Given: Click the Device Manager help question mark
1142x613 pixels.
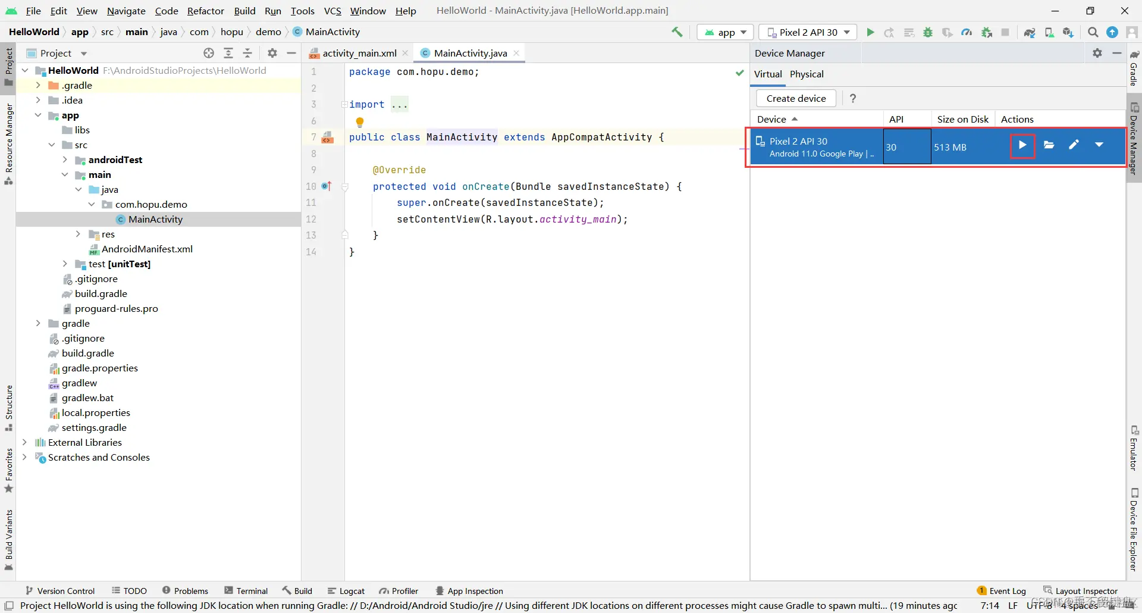Looking at the screenshot, I should [x=853, y=98].
